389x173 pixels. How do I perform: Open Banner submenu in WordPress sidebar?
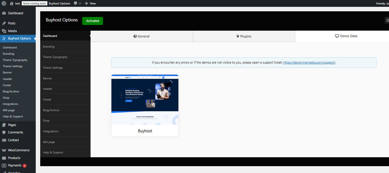[7, 73]
